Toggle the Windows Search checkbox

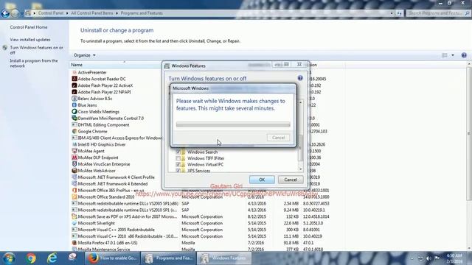[178, 152]
